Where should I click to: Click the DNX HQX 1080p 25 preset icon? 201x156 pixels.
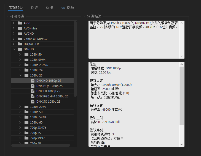pyautogui.click(x=33, y=86)
